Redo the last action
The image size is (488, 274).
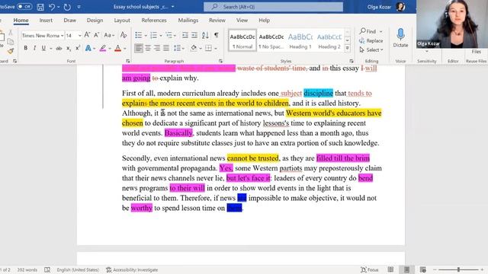pyautogui.click(x=67, y=7)
